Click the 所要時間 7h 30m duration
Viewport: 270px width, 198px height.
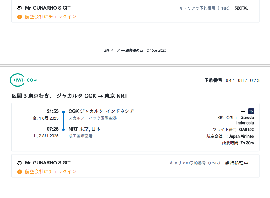tap(238, 143)
